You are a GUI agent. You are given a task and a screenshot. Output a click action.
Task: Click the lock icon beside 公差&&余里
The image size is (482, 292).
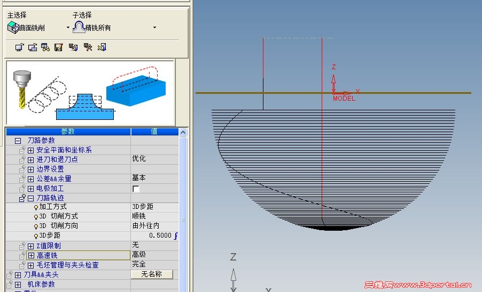click(x=22, y=179)
